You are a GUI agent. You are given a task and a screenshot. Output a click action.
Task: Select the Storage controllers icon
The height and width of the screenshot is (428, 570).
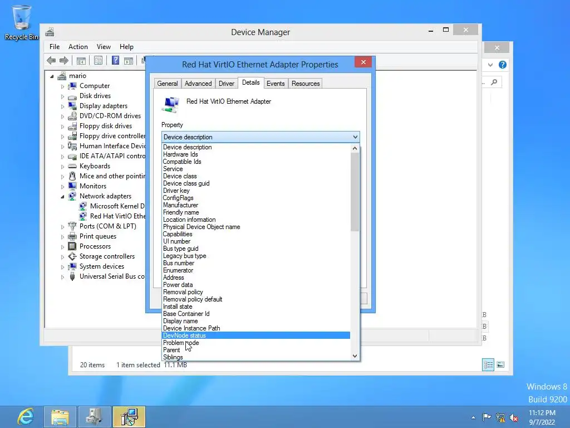click(x=72, y=256)
